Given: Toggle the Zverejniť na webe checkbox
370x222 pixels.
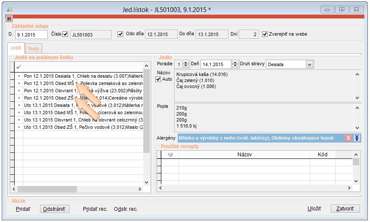Looking at the screenshot, I should [x=265, y=34].
